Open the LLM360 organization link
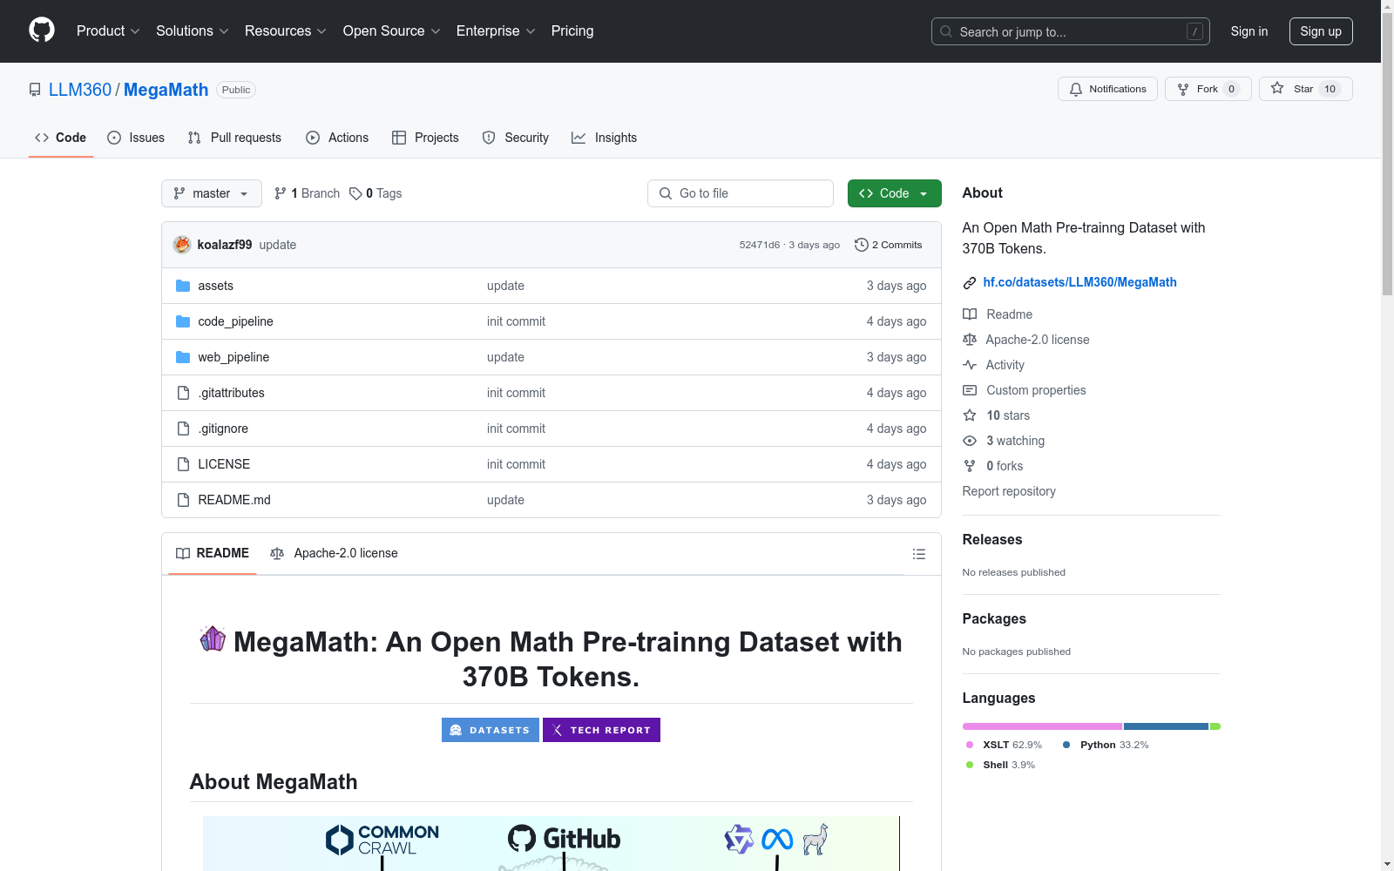The width and height of the screenshot is (1394, 871). (x=80, y=90)
